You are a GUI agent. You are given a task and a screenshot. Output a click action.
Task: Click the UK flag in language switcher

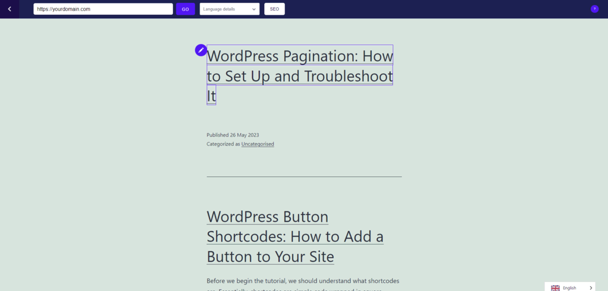point(555,288)
